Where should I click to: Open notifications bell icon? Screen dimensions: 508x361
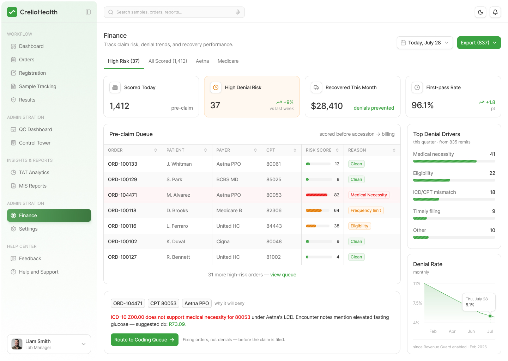coord(495,12)
